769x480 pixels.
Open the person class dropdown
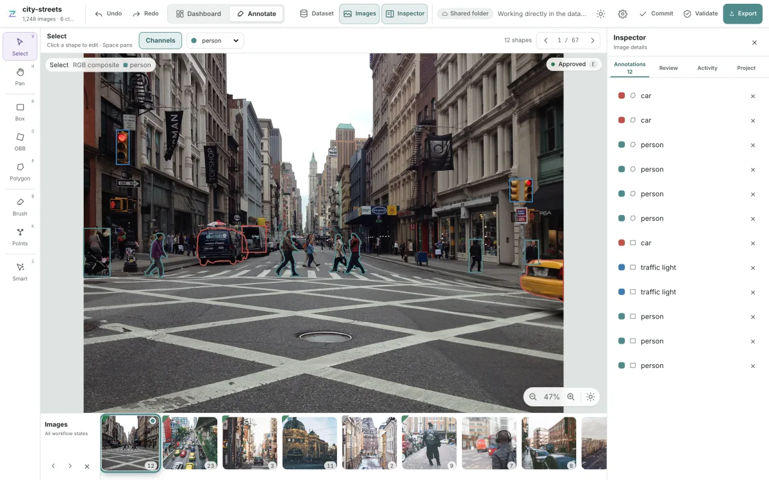pyautogui.click(x=215, y=40)
